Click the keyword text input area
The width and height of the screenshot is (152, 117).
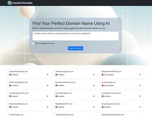coord(75,36)
